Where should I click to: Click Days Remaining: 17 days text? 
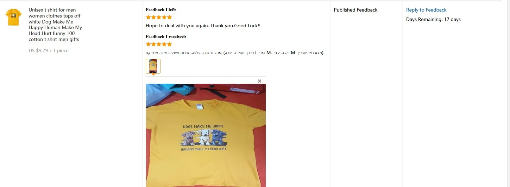coord(433,19)
